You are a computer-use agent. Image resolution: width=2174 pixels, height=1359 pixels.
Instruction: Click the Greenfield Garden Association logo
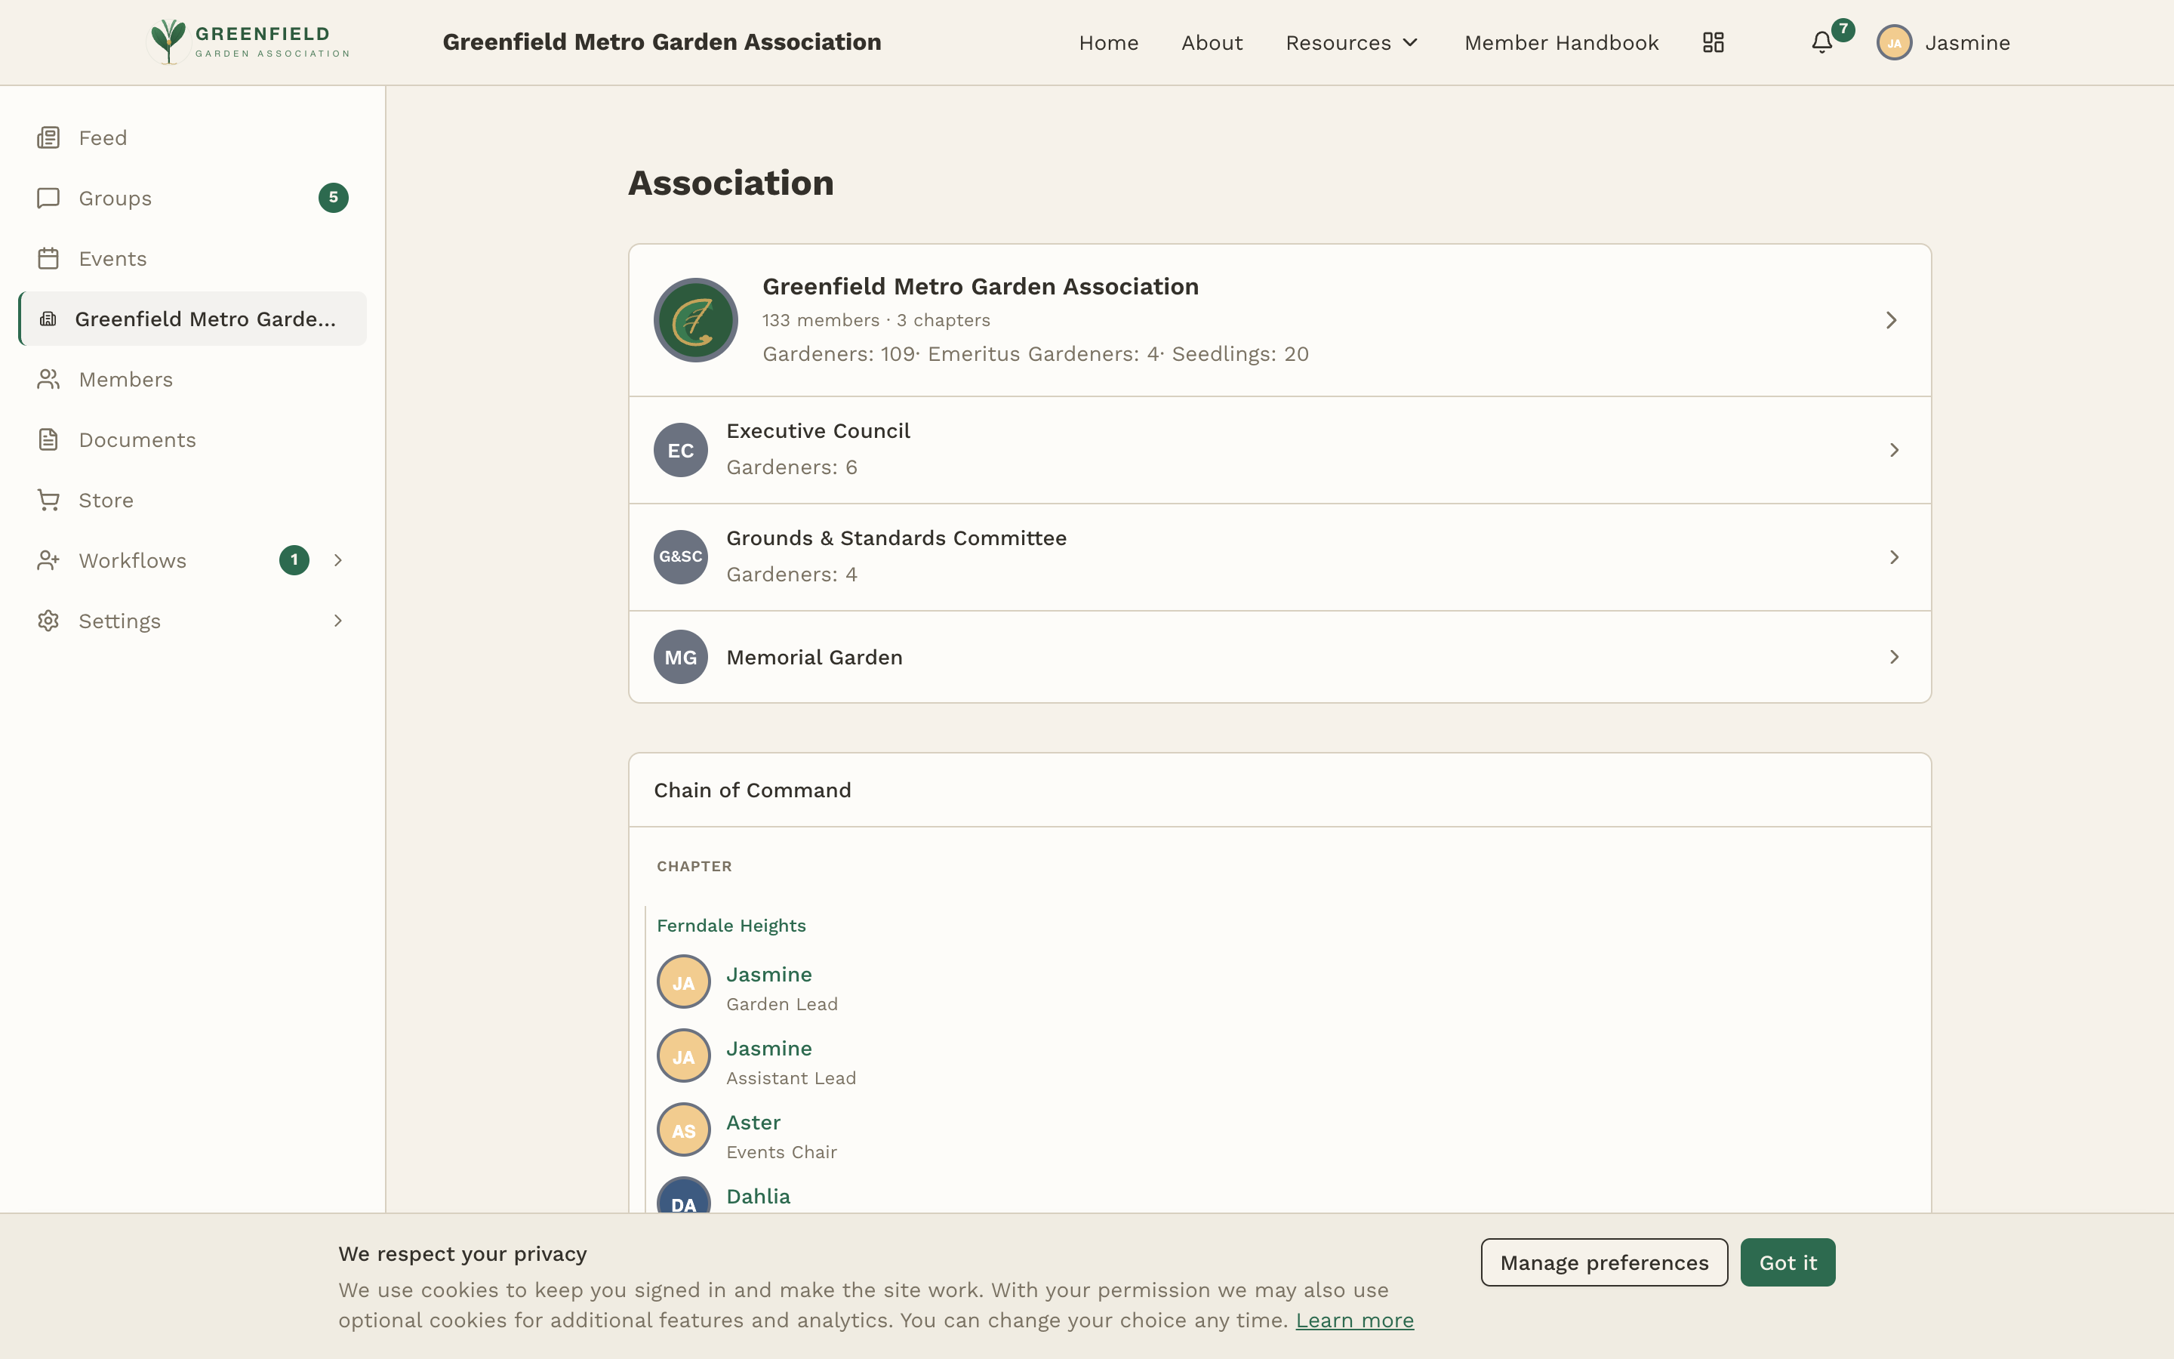pos(249,42)
